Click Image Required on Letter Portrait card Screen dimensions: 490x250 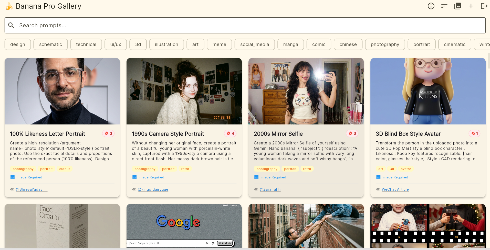pos(26,177)
